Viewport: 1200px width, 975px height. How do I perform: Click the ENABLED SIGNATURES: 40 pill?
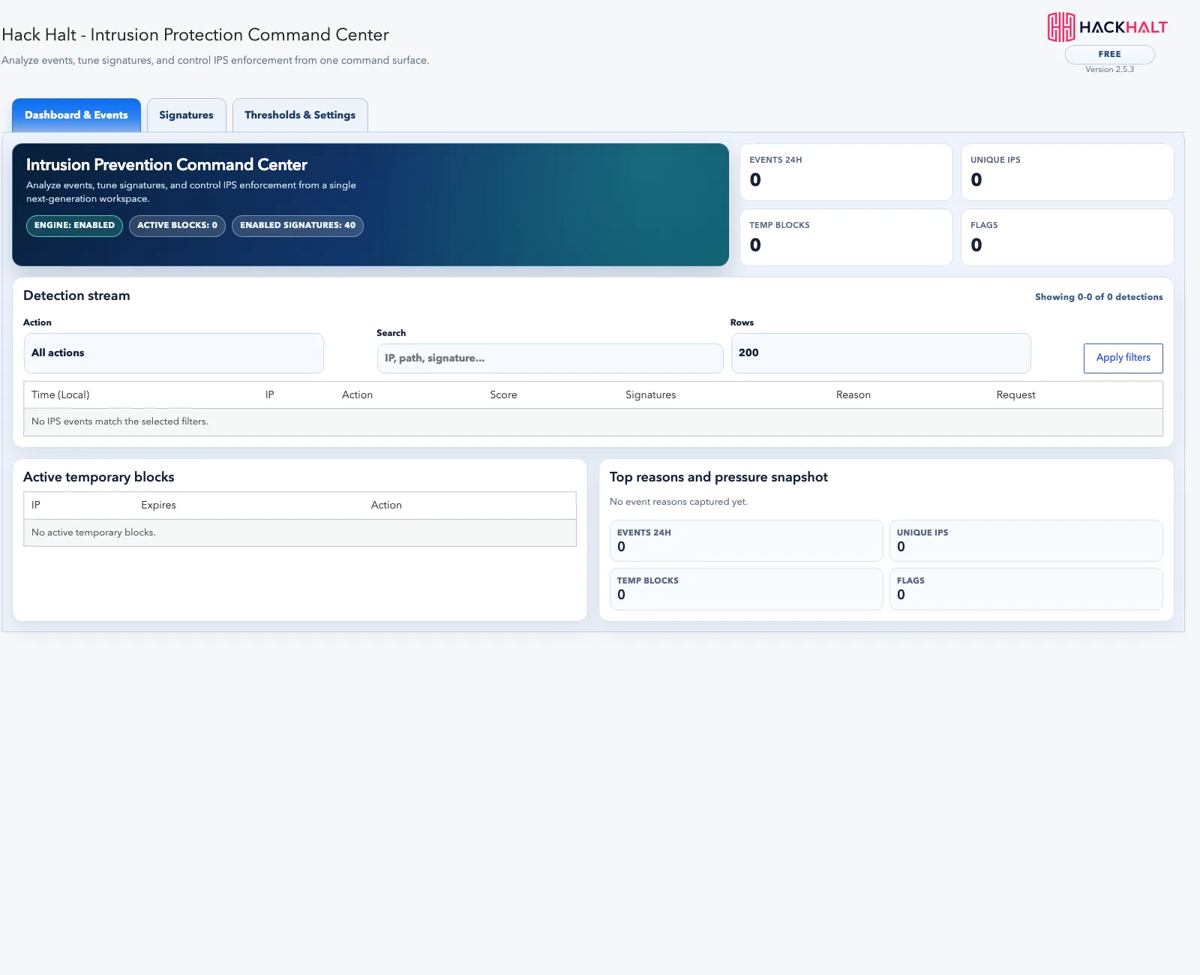298,226
